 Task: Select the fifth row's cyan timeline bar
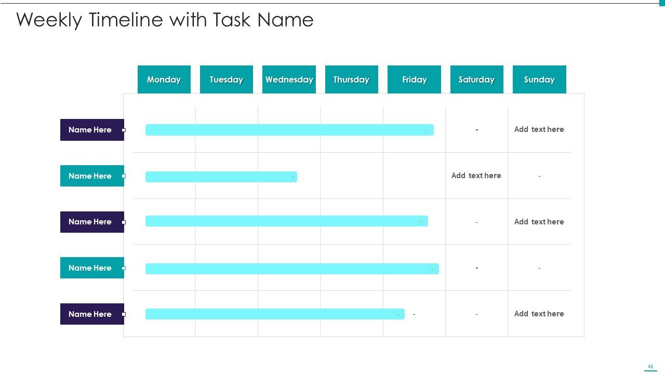coord(275,314)
